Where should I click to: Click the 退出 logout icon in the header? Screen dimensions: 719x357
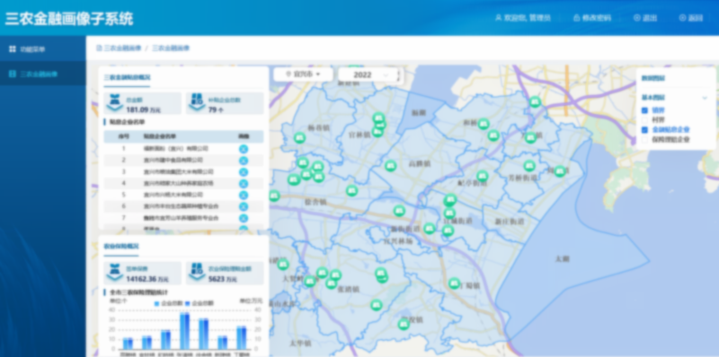(x=637, y=18)
